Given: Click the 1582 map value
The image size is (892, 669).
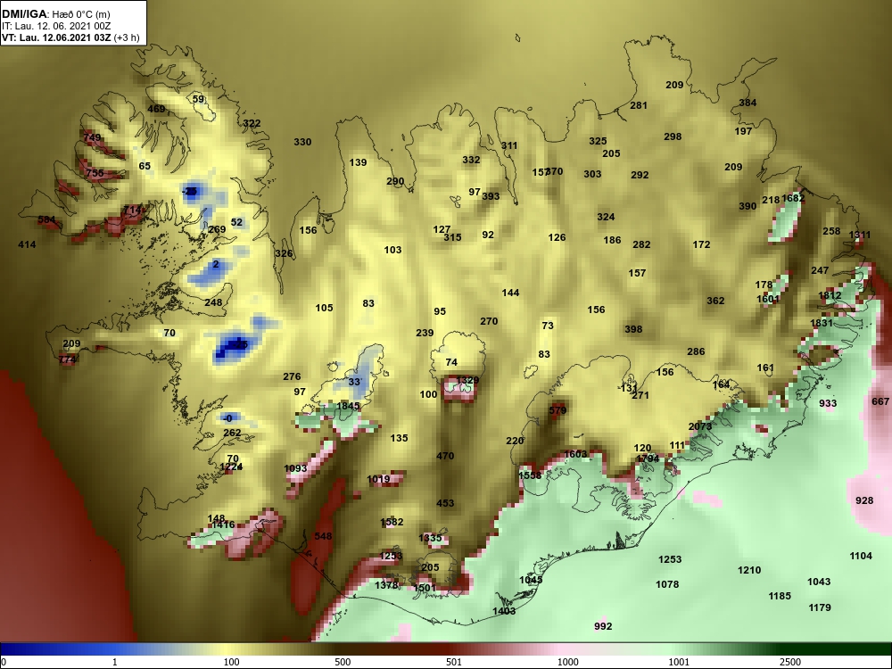Looking at the screenshot, I should (392, 522).
